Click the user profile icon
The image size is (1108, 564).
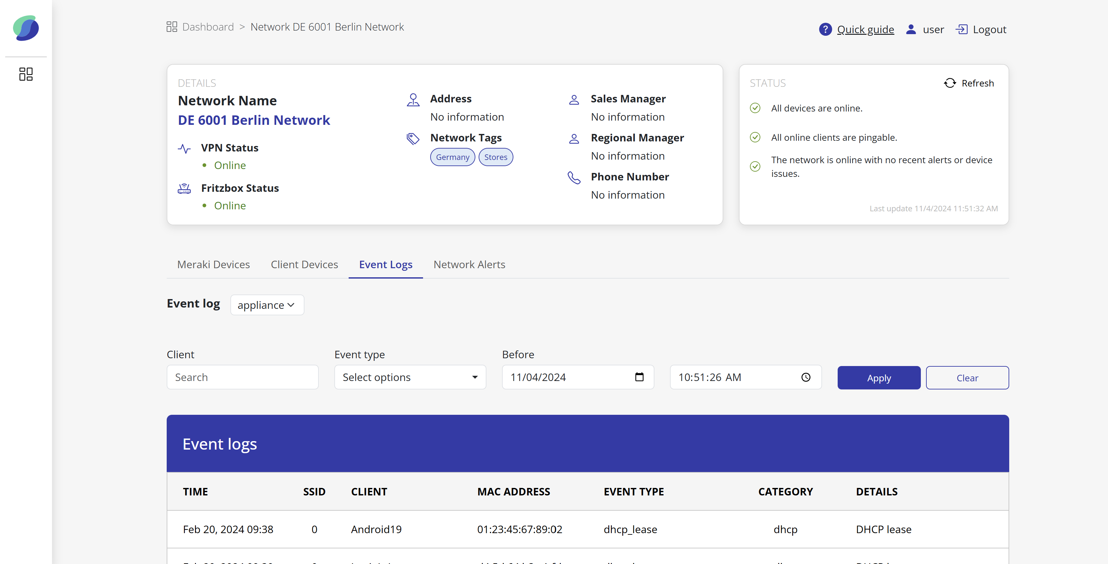(x=910, y=29)
